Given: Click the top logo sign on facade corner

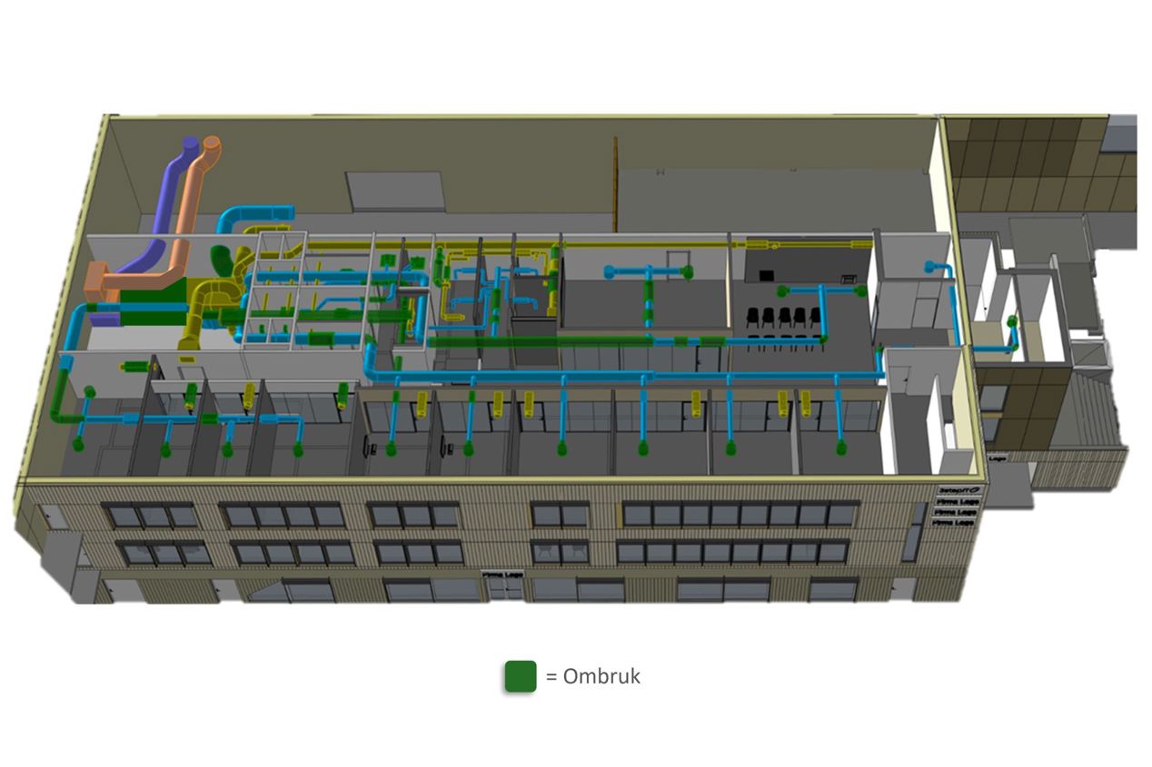Looking at the screenshot, I should [x=956, y=490].
